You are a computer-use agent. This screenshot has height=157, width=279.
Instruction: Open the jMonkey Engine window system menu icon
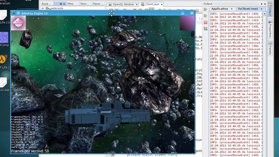(13, 13)
